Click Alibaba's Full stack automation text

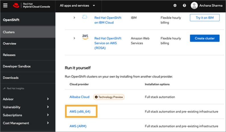click(160, 97)
